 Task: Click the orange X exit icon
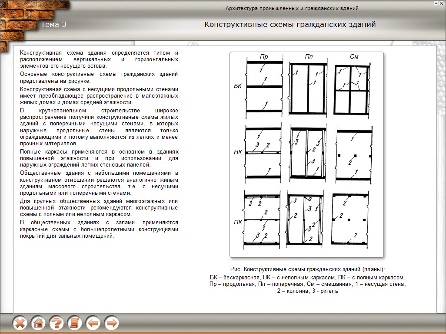[x=20, y=323]
